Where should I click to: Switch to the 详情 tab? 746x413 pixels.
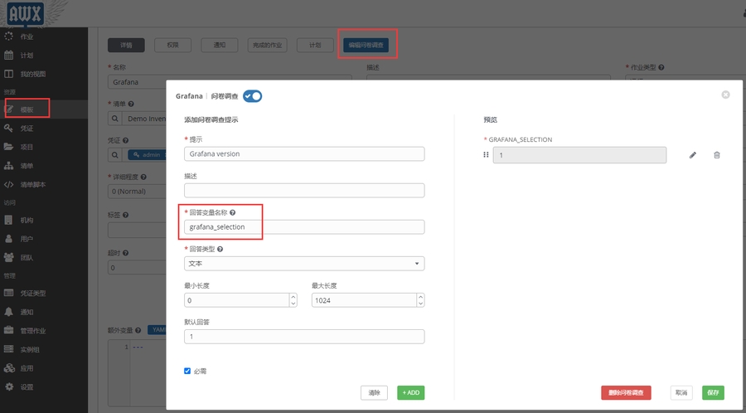[x=126, y=46]
